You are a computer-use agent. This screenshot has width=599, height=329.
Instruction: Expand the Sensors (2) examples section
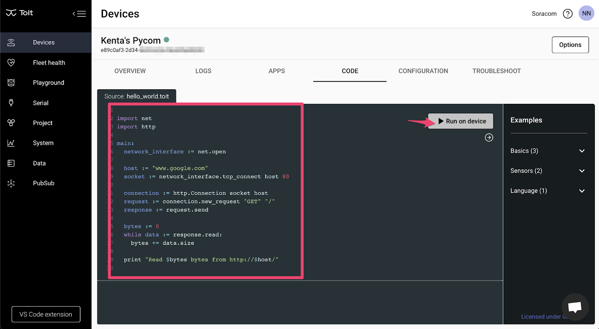click(x=582, y=171)
